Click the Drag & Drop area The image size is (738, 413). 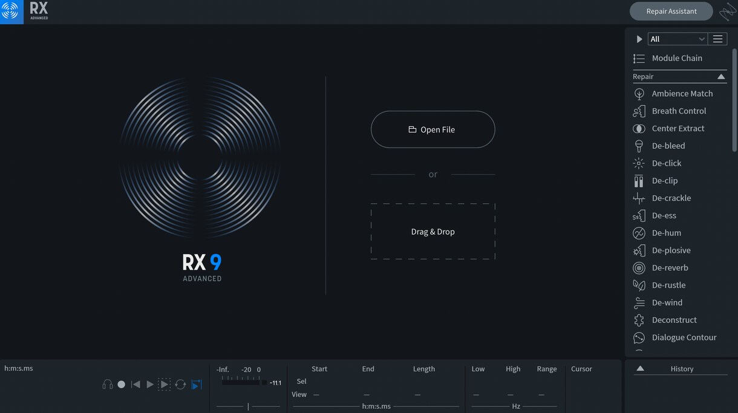433,232
